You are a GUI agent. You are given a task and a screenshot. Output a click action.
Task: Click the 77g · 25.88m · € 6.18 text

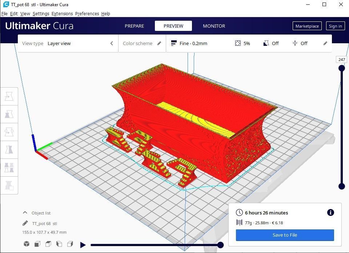[x=264, y=223]
